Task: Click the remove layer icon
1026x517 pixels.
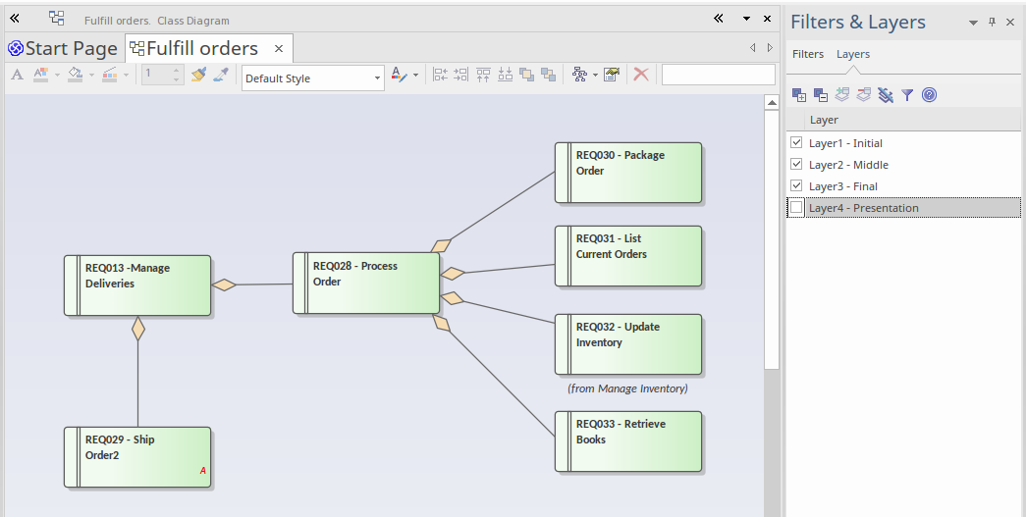Action: tap(821, 95)
